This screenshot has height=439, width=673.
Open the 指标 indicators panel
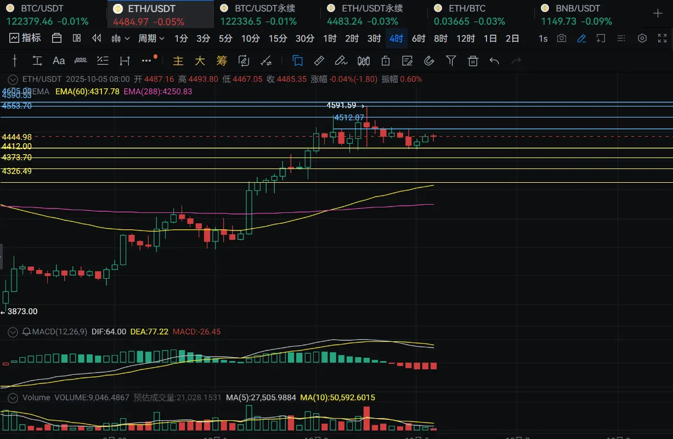pos(26,38)
